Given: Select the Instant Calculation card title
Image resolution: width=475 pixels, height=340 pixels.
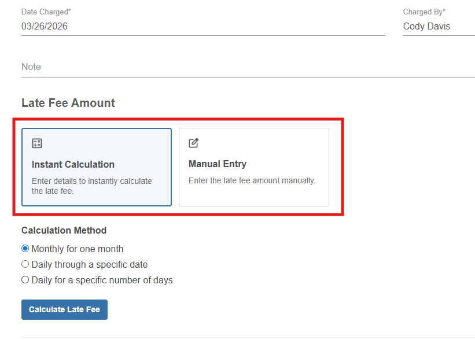Looking at the screenshot, I should point(73,164).
